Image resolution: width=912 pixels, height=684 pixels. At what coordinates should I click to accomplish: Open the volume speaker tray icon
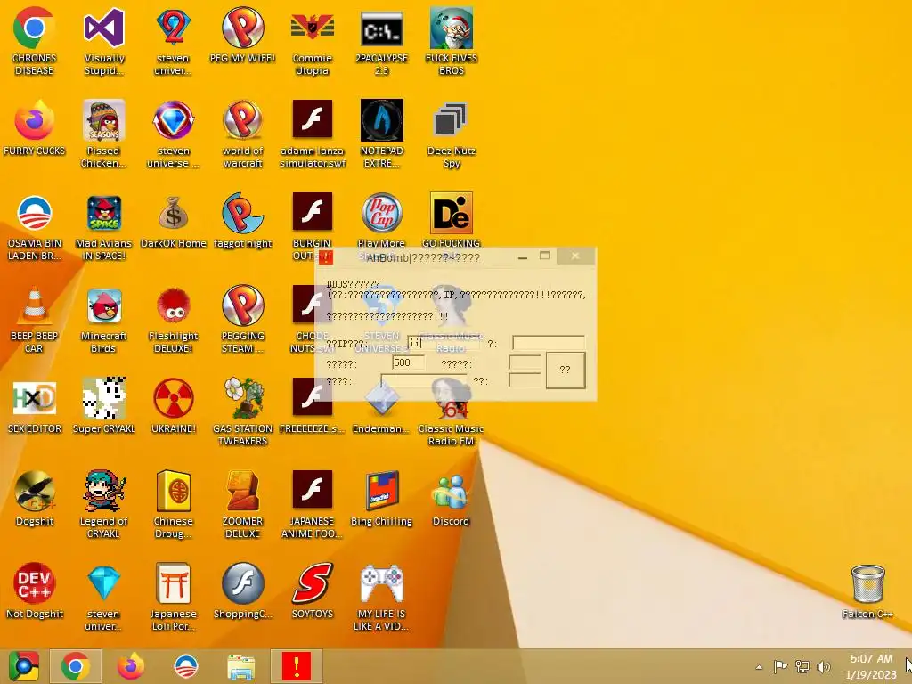pyautogui.click(x=824, y=667)
